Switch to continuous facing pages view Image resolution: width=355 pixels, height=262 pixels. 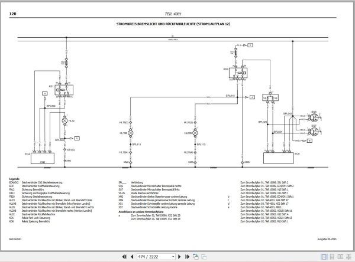tap(348, 257)
